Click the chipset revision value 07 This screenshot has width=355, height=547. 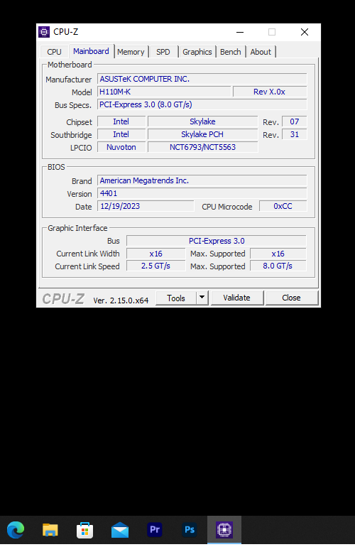tap(295, 121)
